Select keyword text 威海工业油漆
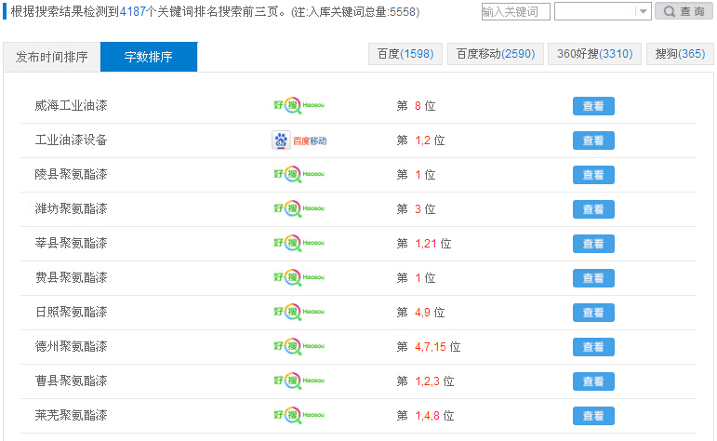This screenshot has width=717, height=441. (x=72, y=106)
